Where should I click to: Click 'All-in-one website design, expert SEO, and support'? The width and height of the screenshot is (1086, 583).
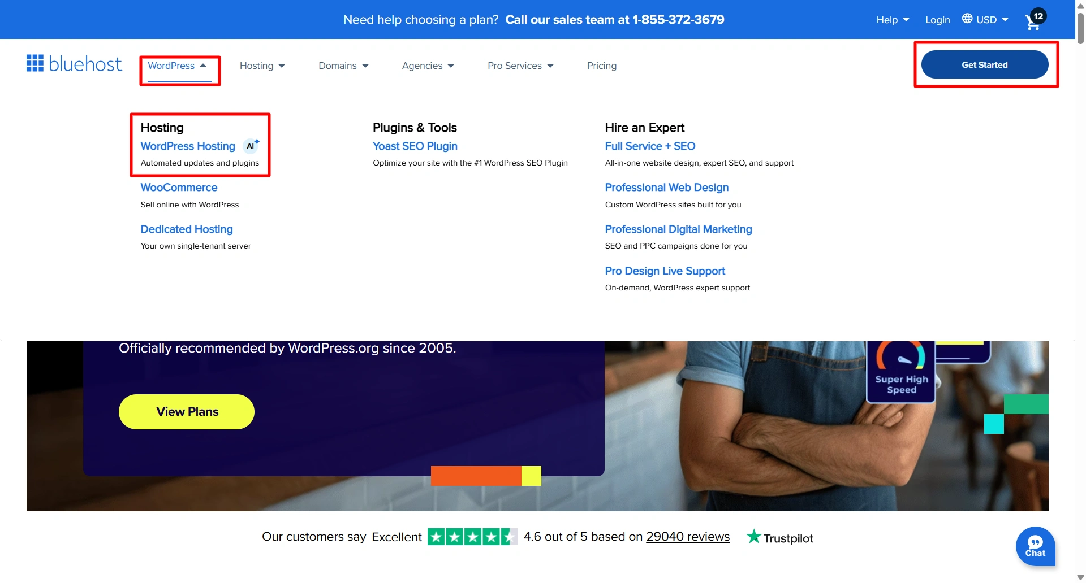699,163
